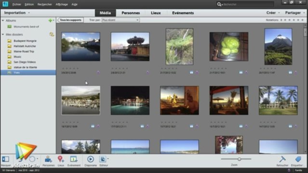Viewport: 308px width, 173px height.
Task: Collapse the Albums section
Action: [x=3, y=20]
